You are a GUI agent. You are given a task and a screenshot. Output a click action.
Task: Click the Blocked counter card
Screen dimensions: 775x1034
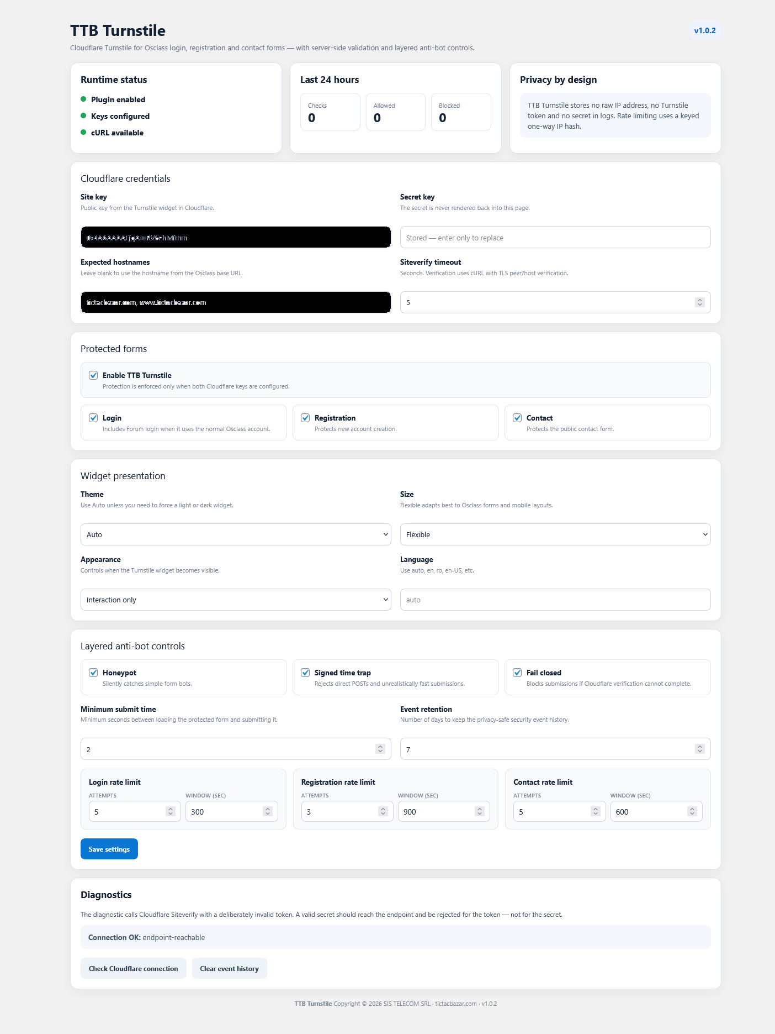(461, 112)
